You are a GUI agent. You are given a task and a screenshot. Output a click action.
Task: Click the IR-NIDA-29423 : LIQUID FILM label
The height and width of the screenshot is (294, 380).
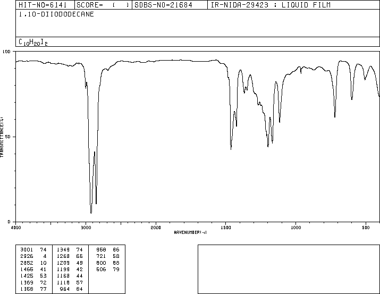pos(271,5)
